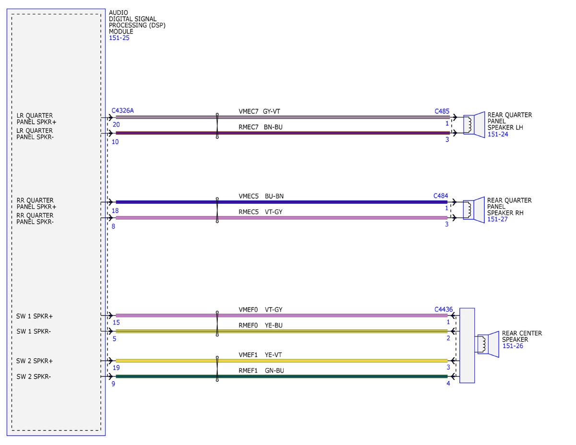The height and width of the screenshot is (445, 576).
Task: Click the Rear Quarter Panel Speaker RH symbol
Action: pyautogui.click(x=474, y=210)
